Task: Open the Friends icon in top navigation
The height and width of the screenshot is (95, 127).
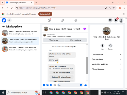Action: 62,20
